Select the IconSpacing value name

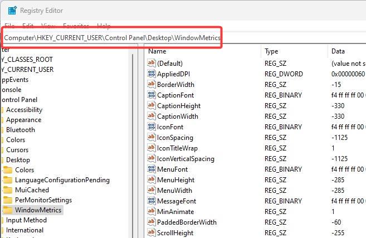tap(175, 138)
